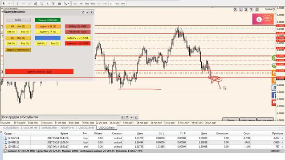Toggle the Turbo mode button
The height and width of the screenshot is (160, 285).
coord(18,20)
